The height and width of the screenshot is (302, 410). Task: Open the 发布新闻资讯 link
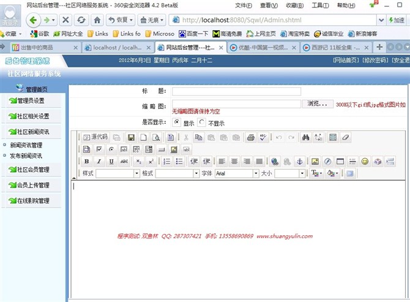[x=26, y=156]
